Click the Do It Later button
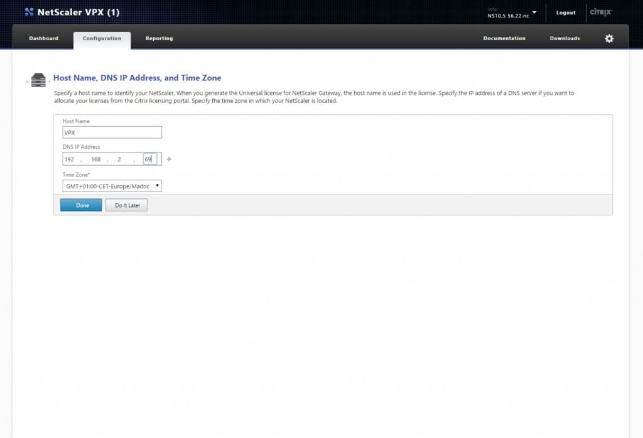The image size is (643, 438). [x=126, y=205]
